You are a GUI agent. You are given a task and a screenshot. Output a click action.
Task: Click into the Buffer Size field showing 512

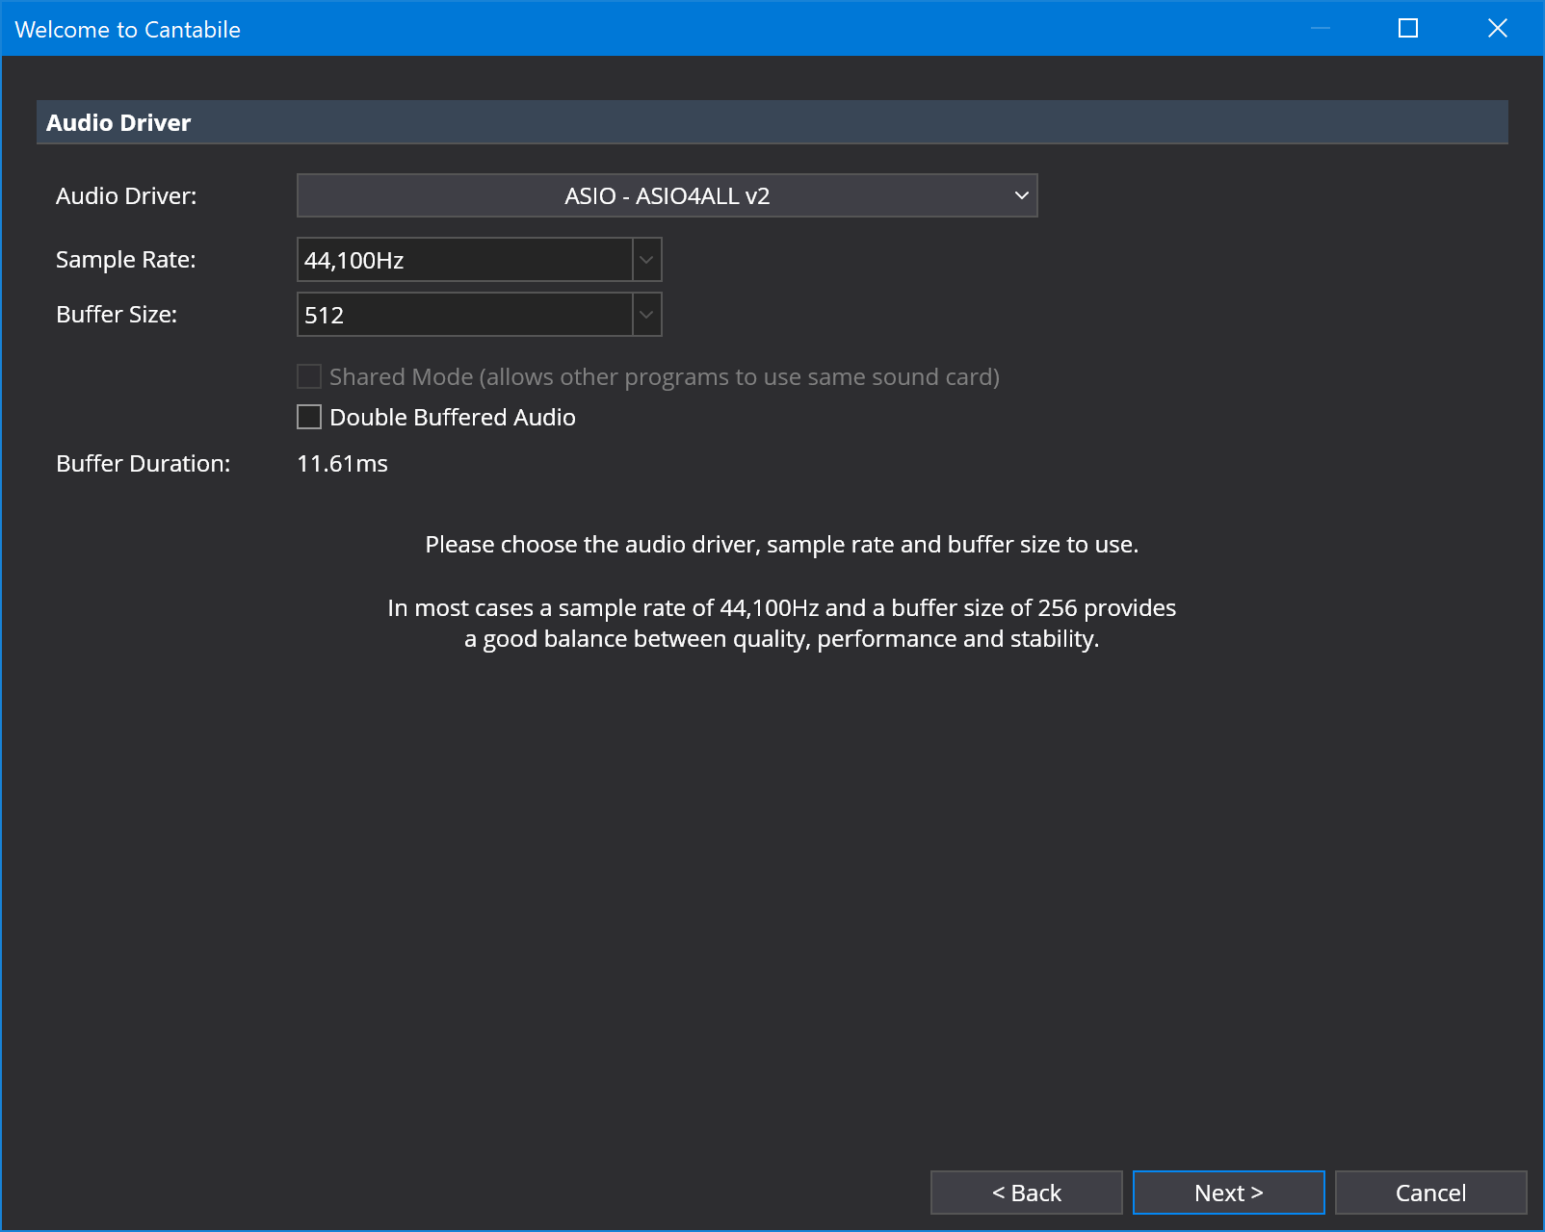coord(464,315)
